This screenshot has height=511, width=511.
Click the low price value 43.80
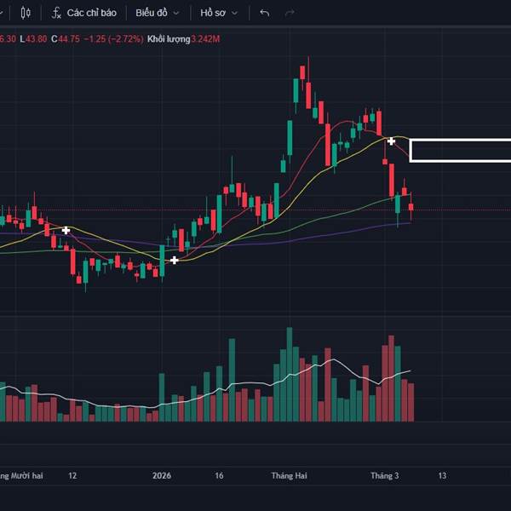(x=36, y=39)
